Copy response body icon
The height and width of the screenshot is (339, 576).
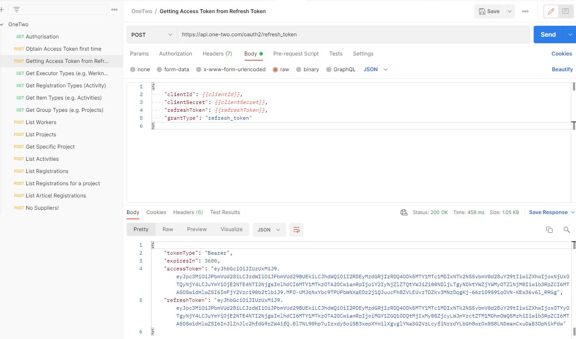coord(549,230)
